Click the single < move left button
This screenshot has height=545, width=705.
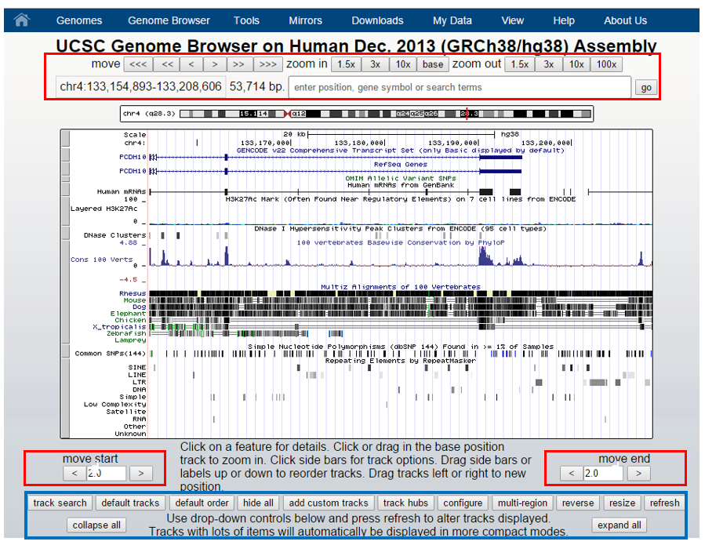point(191,64)
